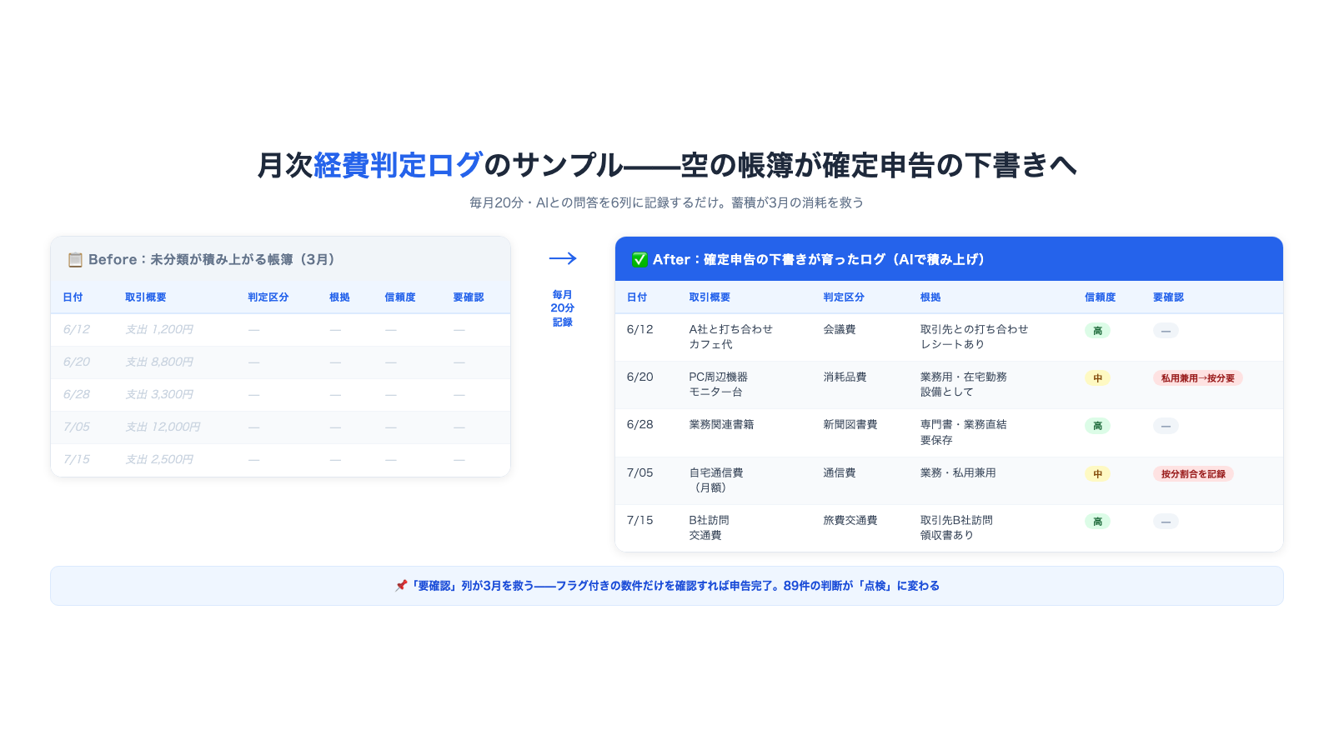Image resolution: width=1334 pixels, height=750 pixels.
Task: Click the clipboard icon in the Before header
Action: click(75, 260)
